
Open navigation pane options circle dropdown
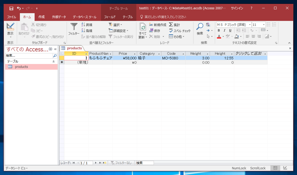50,49
